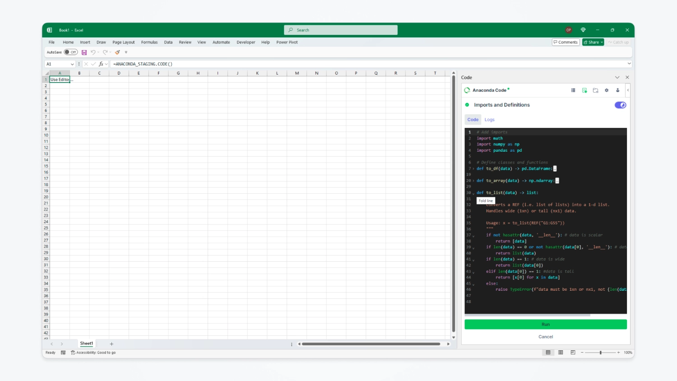The width and height of the screenshot is (677, 381).
Task: Click the zoom in plus button
Action: tap(618, 353)
